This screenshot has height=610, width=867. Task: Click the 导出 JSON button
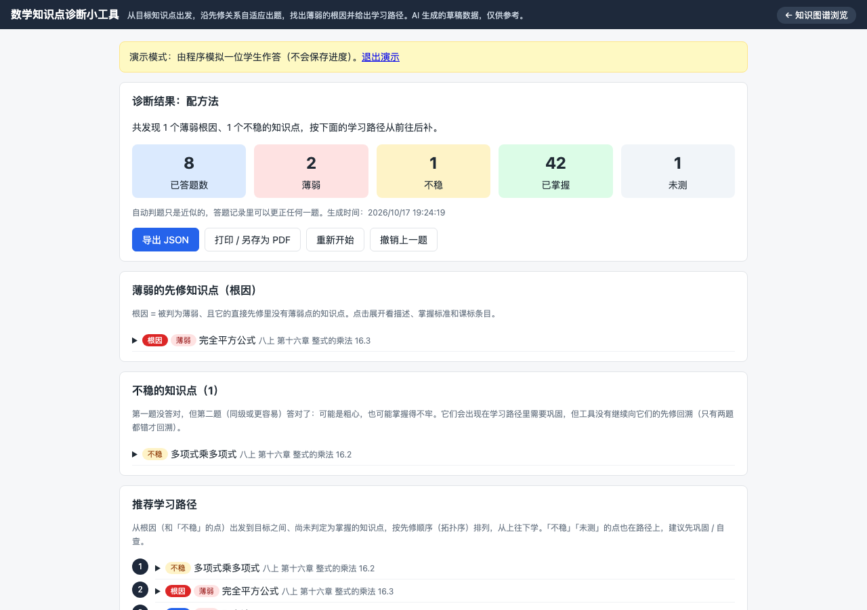click(x=165, y=239)
